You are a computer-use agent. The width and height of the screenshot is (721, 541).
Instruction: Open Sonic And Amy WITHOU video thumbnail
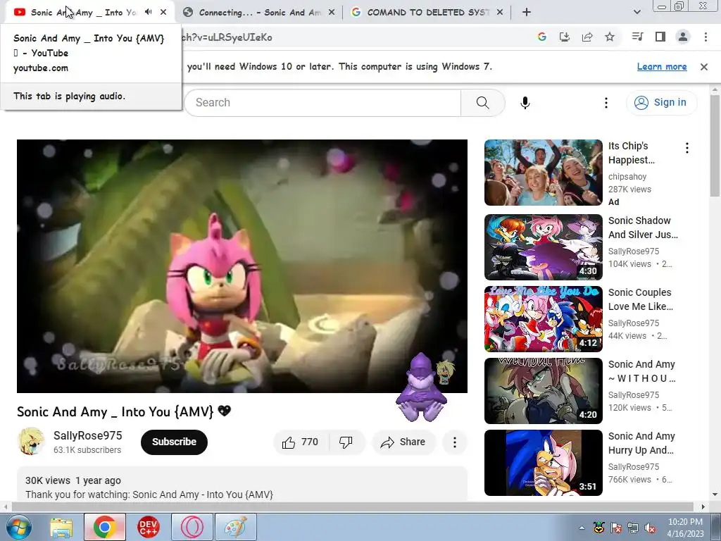click(543, 390)
